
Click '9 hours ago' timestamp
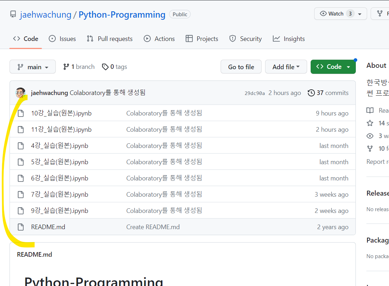[x=332, y=113]
